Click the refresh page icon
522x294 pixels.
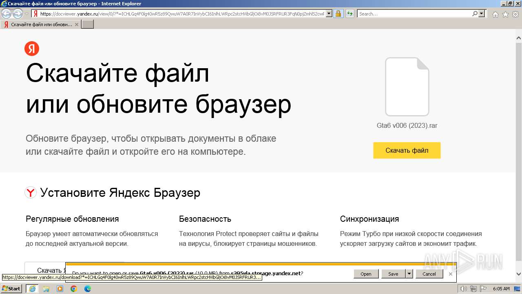tap(350, 13)
